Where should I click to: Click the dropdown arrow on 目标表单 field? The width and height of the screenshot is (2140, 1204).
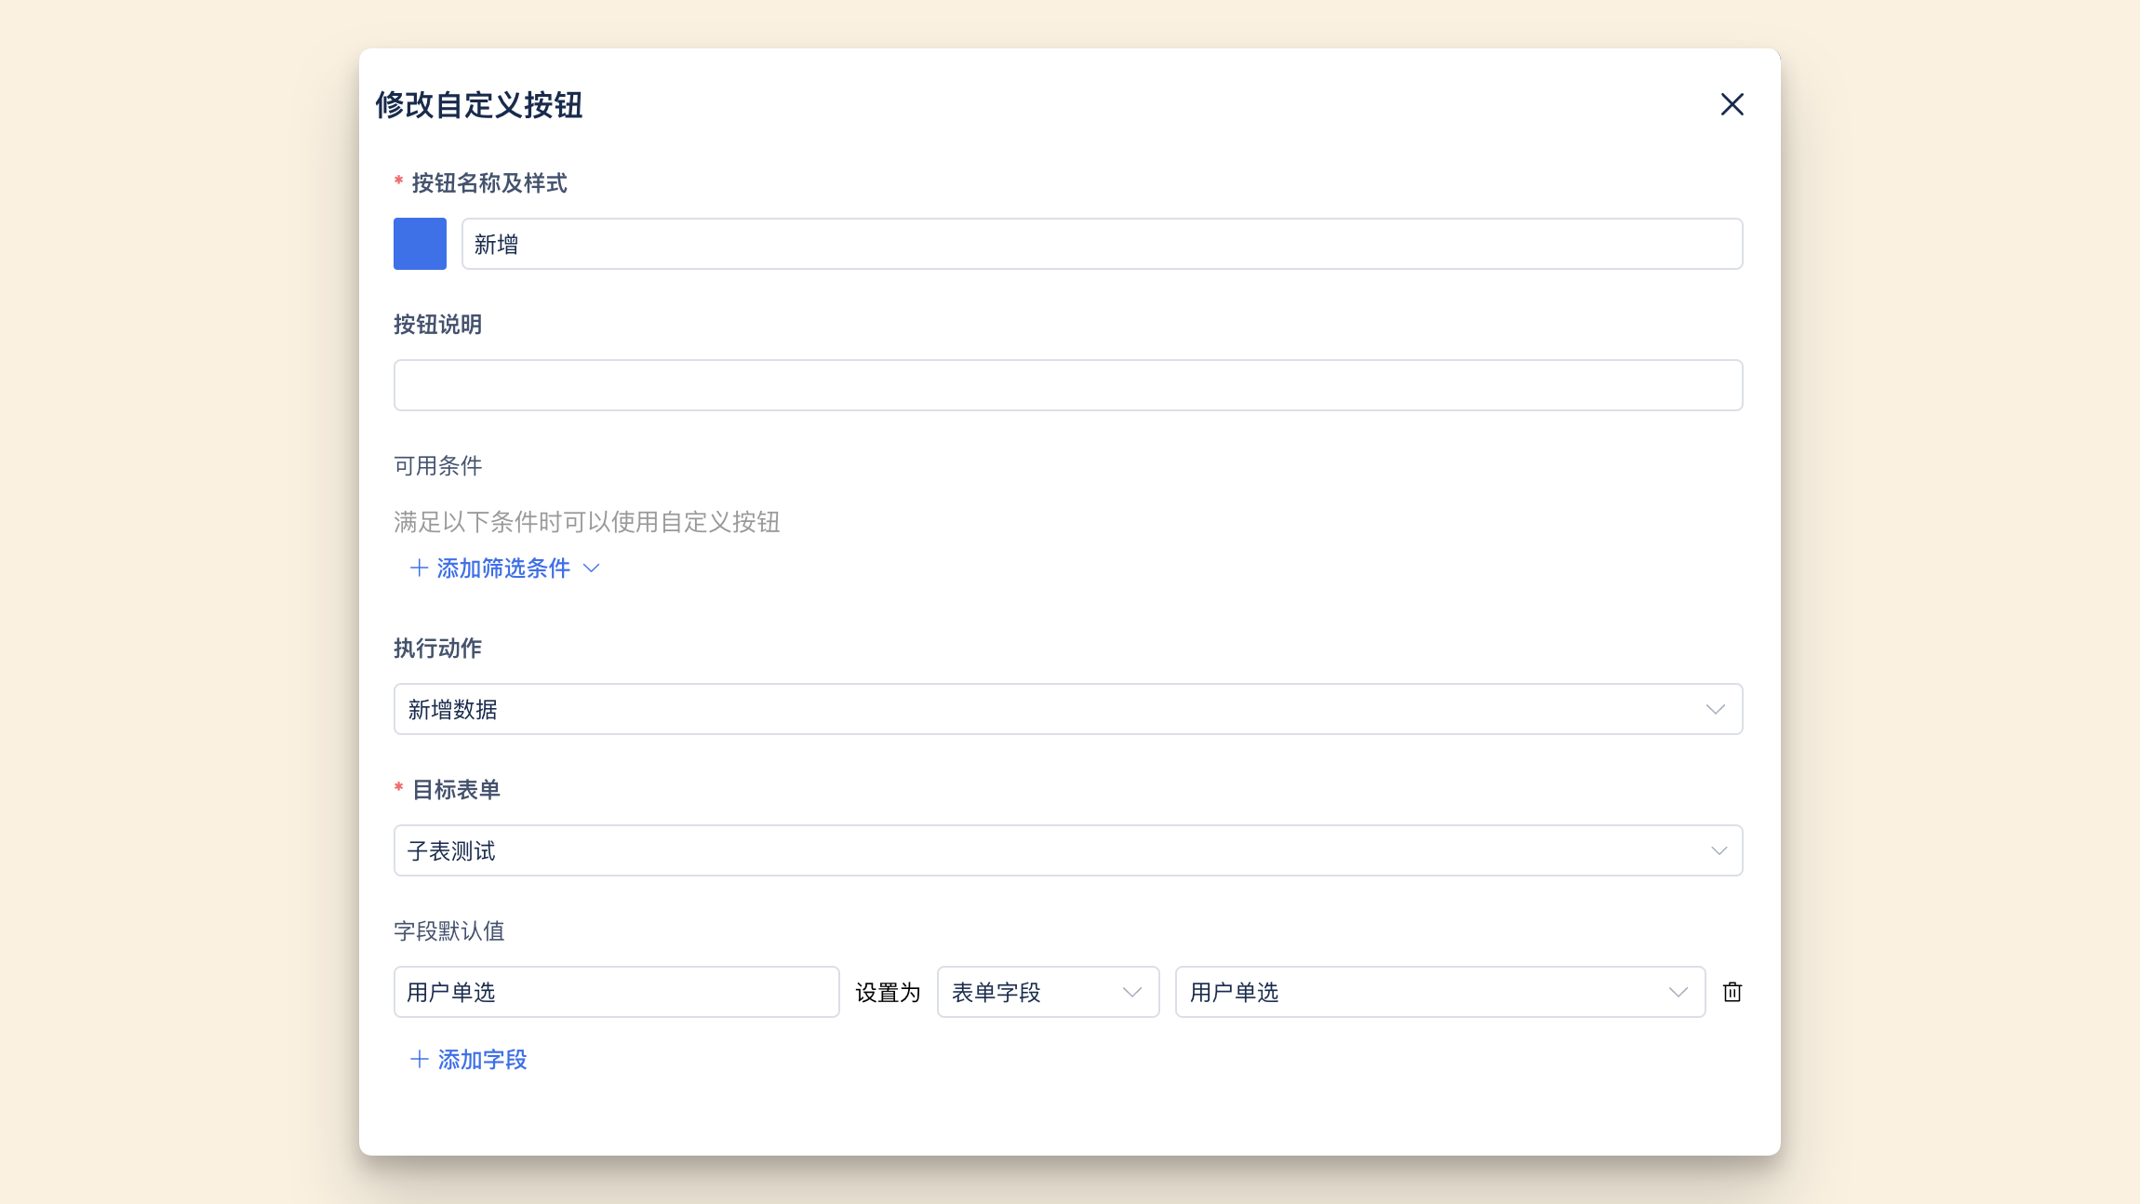tap(1715, 849)
